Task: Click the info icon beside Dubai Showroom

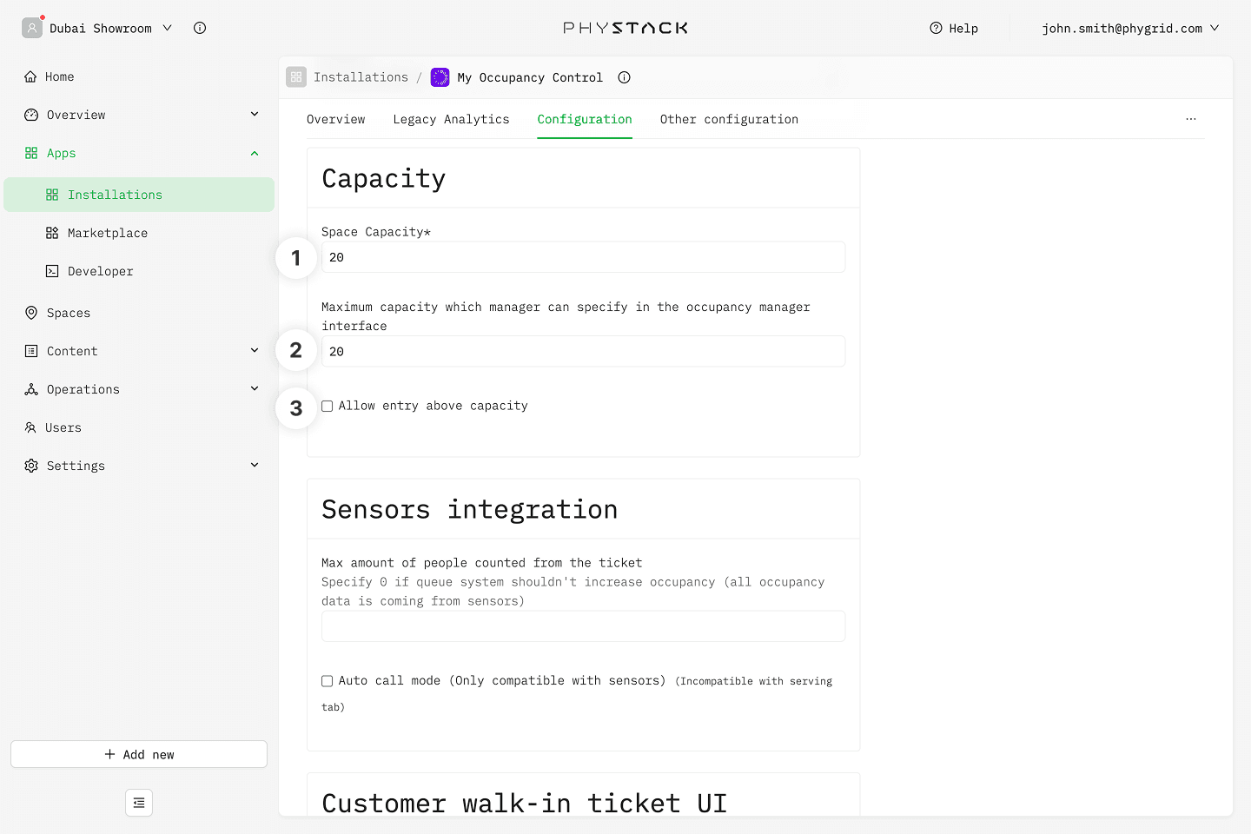Action: 200,28
